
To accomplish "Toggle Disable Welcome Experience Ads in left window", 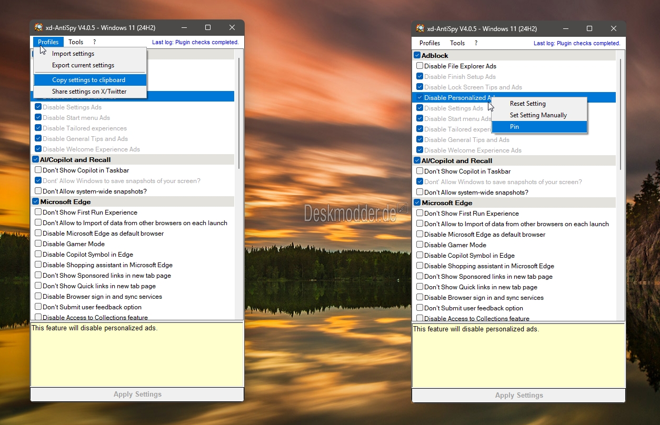I will pyautogui.click(x=38, y=149).
